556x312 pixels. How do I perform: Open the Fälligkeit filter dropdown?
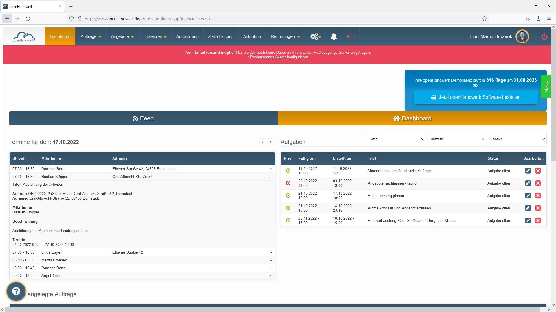coord(517,139)
